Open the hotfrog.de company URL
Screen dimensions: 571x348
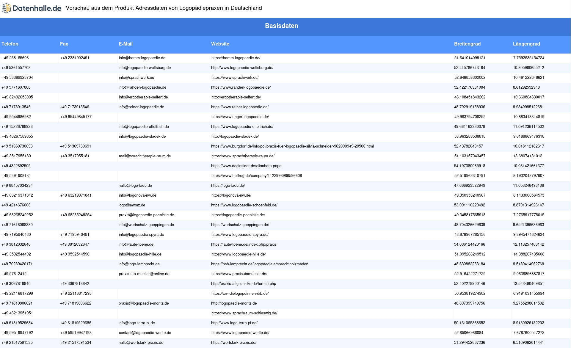pos(256,176)
